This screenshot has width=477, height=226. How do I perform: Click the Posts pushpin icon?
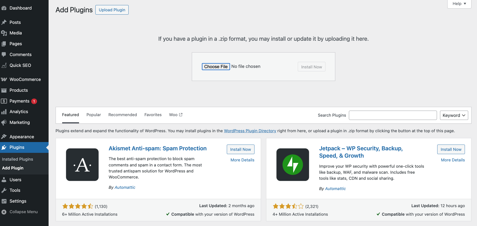pyautogui.click(x=4, y=22)
